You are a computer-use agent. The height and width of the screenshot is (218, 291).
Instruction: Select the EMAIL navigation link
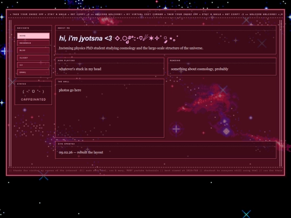[33, 72]
